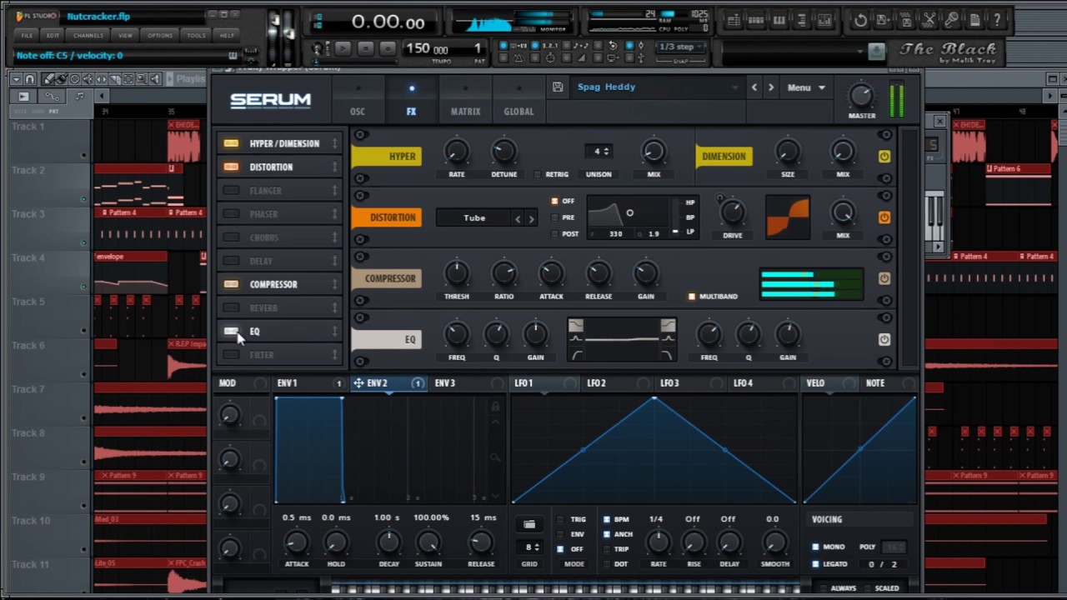Click the play button in FL Studio transport
Image resolution: width=1067 pixels, height=600 pixels.
pos(343,48)
